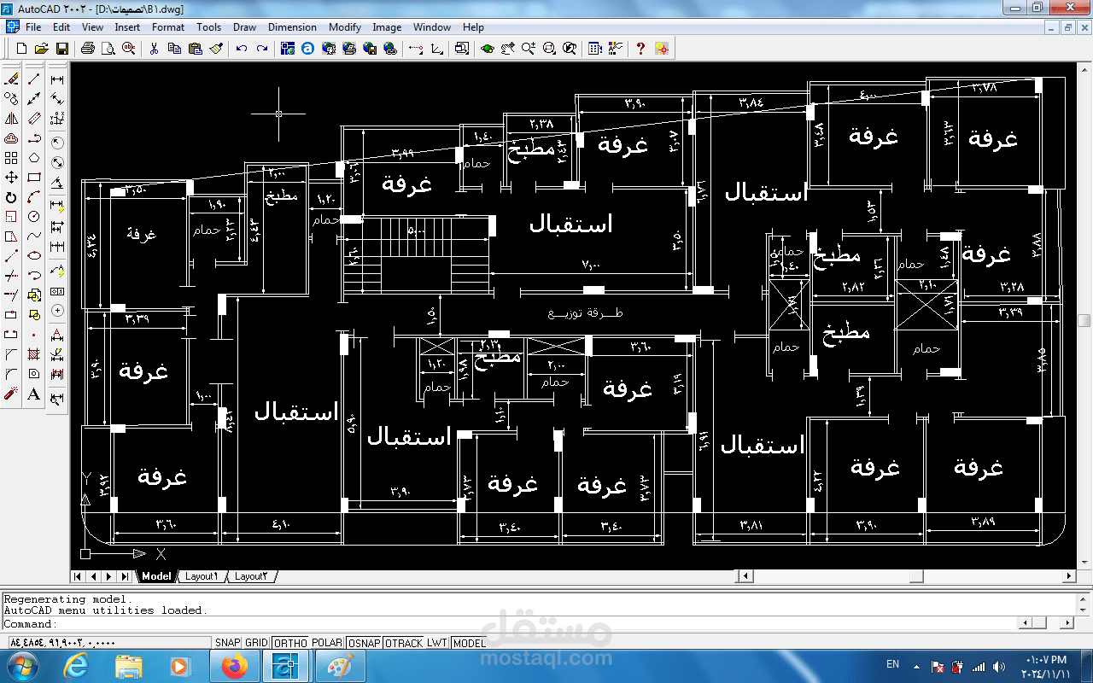
Task: Select the Hatch tool
Action: point(34,354)
